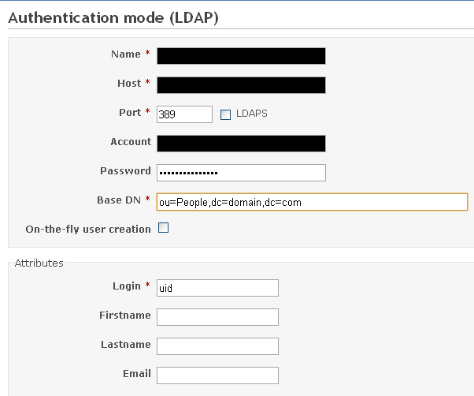This screenshot has height=396, width=474.
Task: Focus the Password field
Action: [x=241, y=172]
